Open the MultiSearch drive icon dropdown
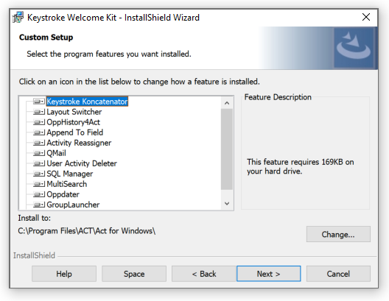 click(39, 184)
